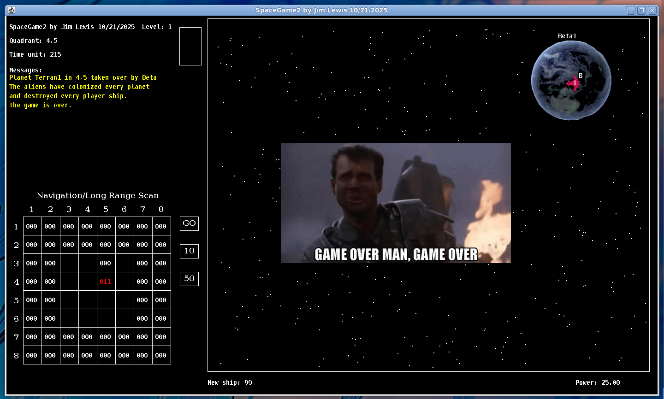664x399 pixels.
Task: Select empty scan cell at row 5, column 4
Action: (87, 300)
